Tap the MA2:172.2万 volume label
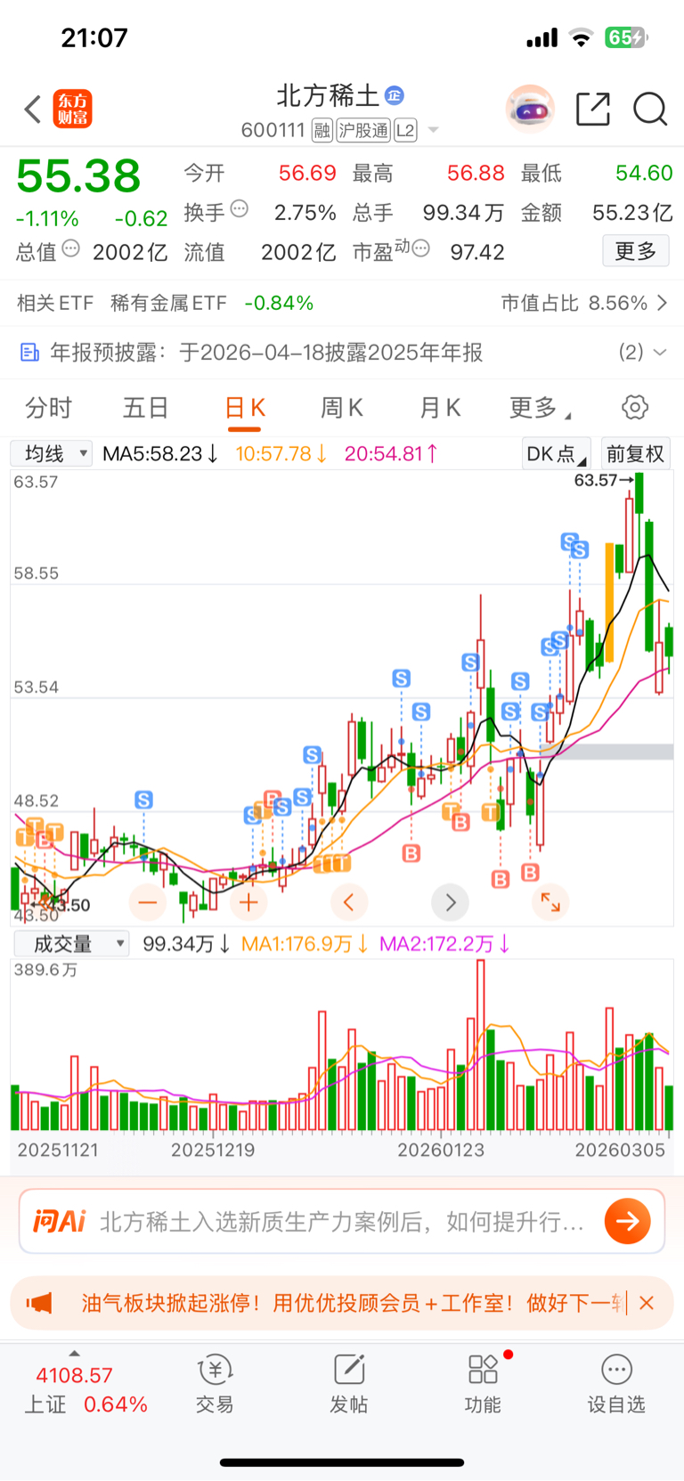 [x=444, y=944]
